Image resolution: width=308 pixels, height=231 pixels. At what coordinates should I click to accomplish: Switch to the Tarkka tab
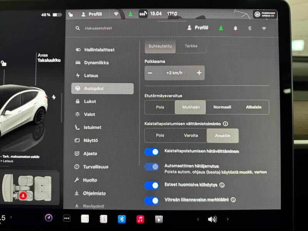click(x=191, y=46)
